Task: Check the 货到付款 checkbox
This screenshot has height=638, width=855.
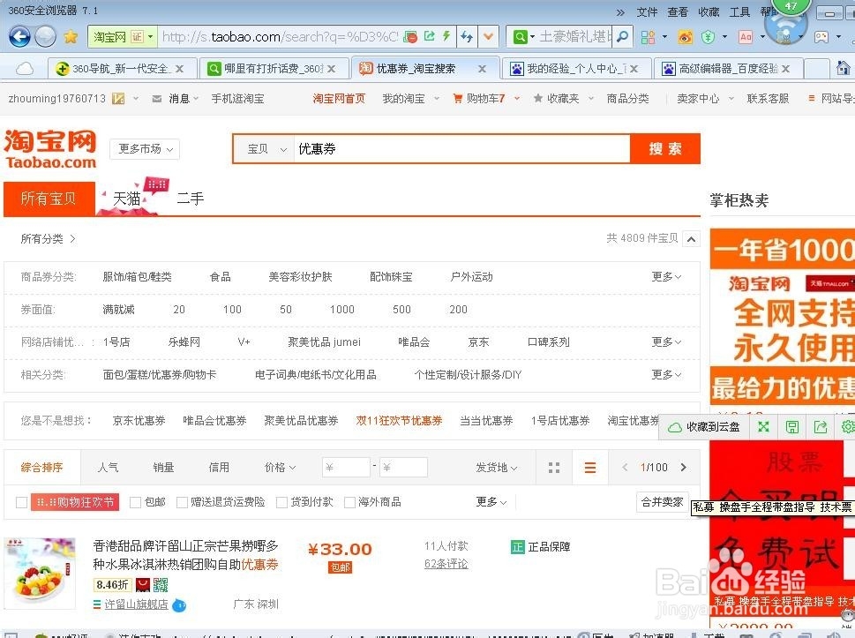Action: [x=281, y=502]
